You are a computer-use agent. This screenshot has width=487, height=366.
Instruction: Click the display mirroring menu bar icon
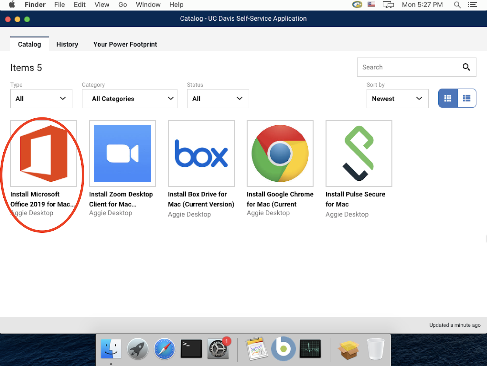pos(388,5)
